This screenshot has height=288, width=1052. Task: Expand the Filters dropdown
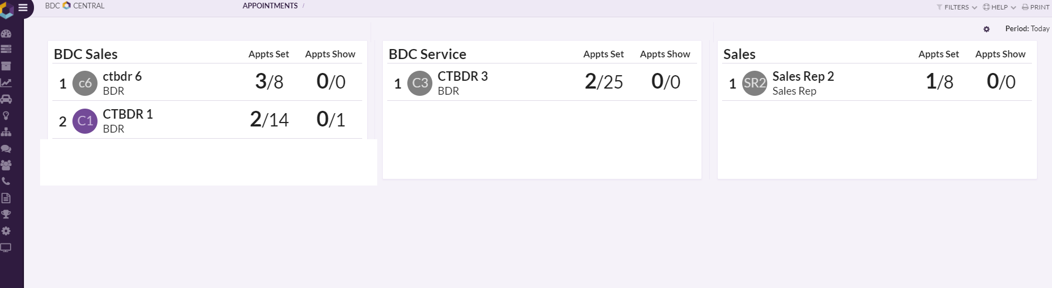pyautogui.click(x=957, y=7)
